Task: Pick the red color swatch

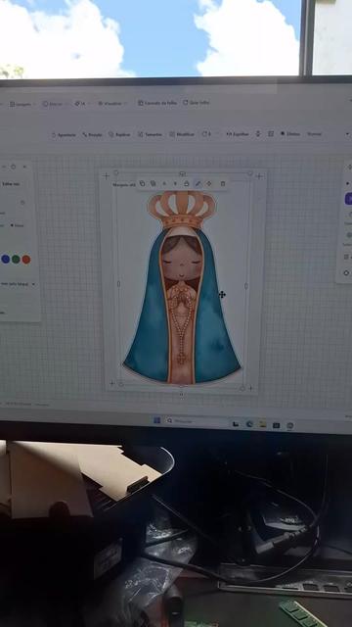Action: tap(26, 260)
